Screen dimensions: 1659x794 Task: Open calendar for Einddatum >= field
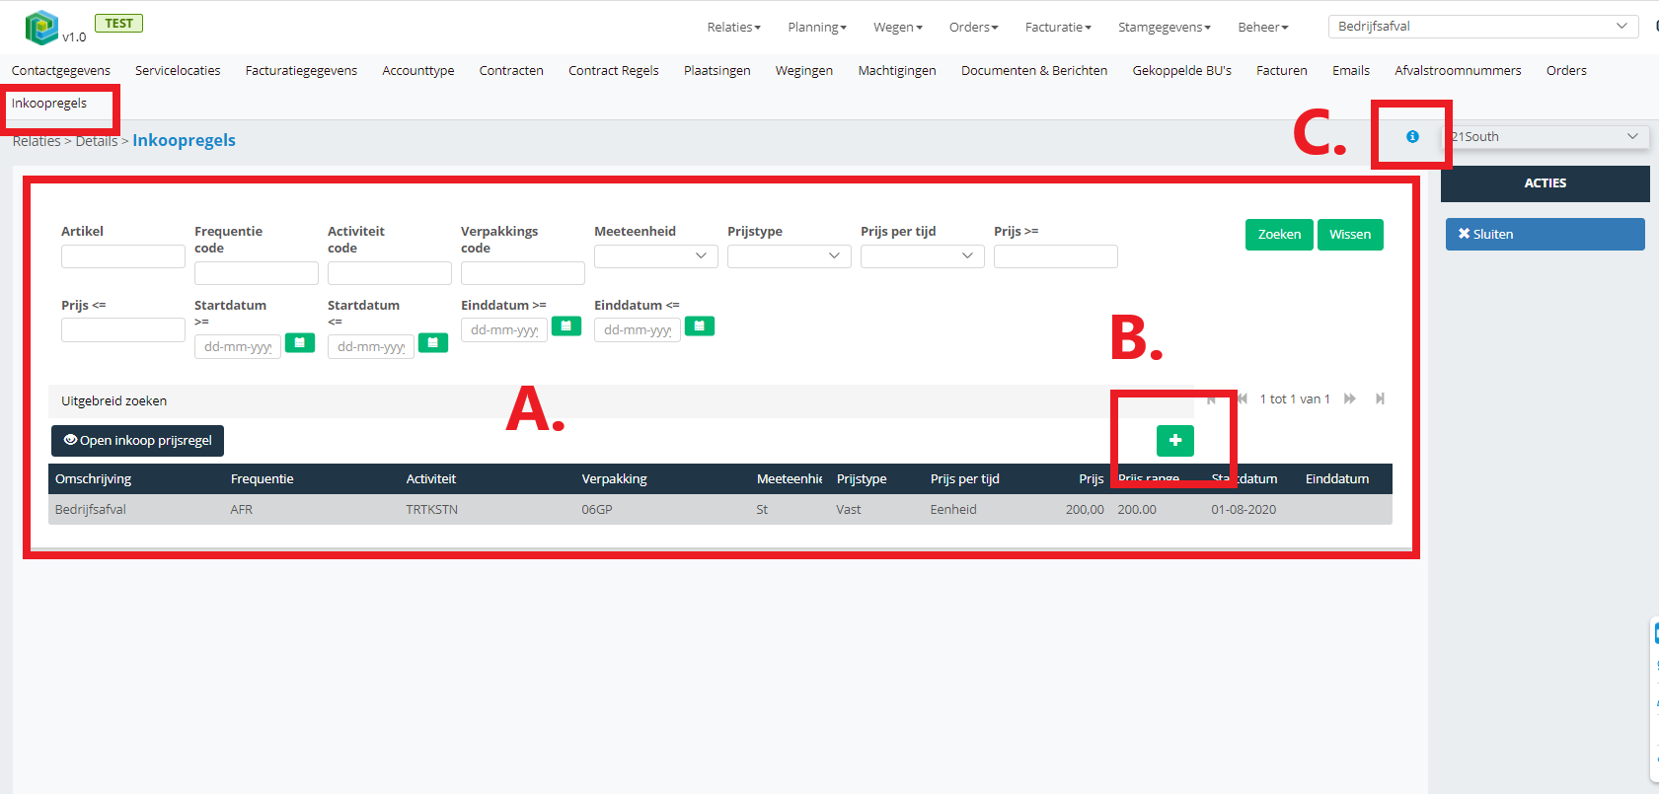coord(566,325)
